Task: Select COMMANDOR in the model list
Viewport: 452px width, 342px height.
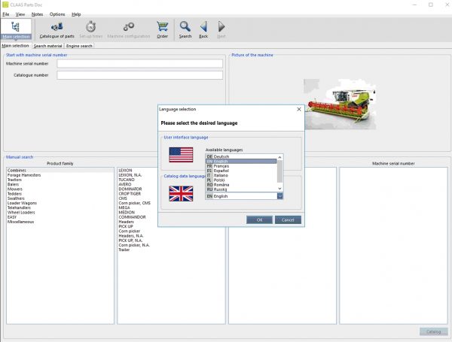Action: click(x=132, y=217)
